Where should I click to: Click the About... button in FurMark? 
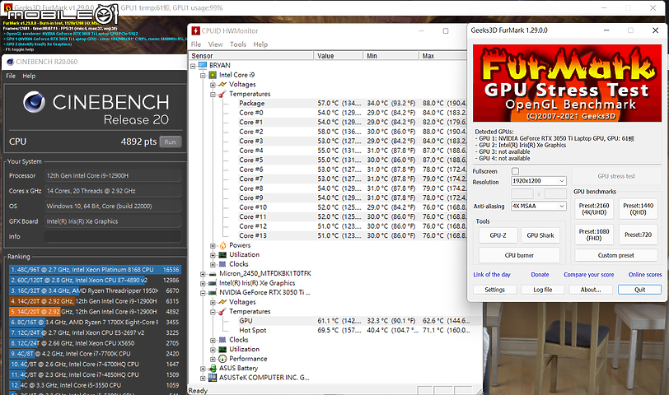pos(591,290)
